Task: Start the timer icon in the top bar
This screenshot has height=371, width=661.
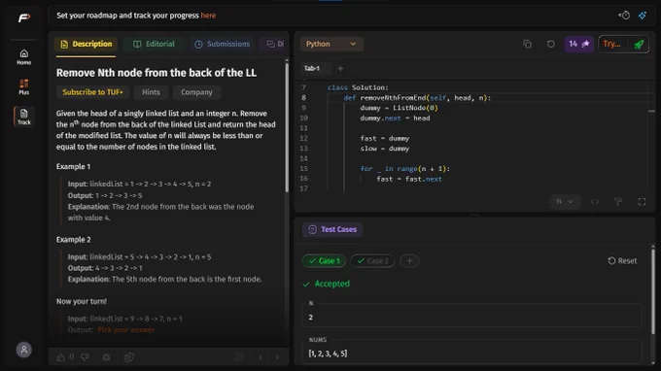Action: click(x=624, y=16)
